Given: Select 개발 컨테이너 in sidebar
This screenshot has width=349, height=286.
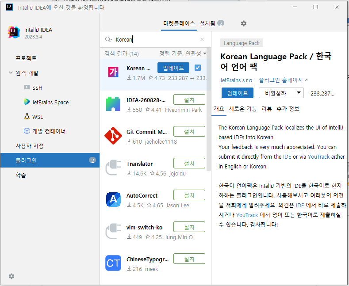Looking at the screenshot, I should coord(50,131).
